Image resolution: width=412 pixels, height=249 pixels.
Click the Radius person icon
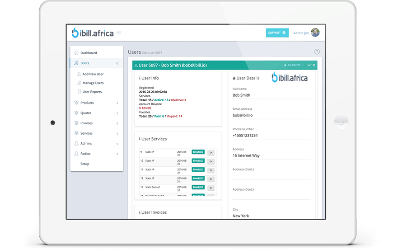pos(76,153)
